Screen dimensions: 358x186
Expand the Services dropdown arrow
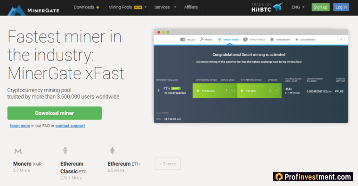coord(175,7)
